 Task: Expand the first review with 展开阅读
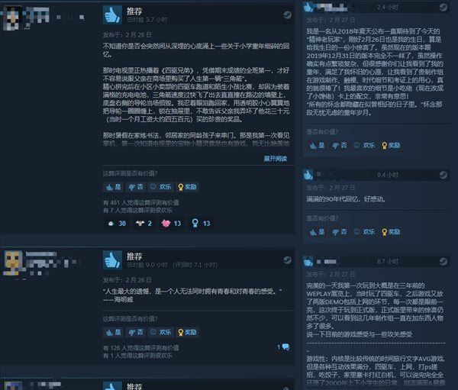(275, 159)
